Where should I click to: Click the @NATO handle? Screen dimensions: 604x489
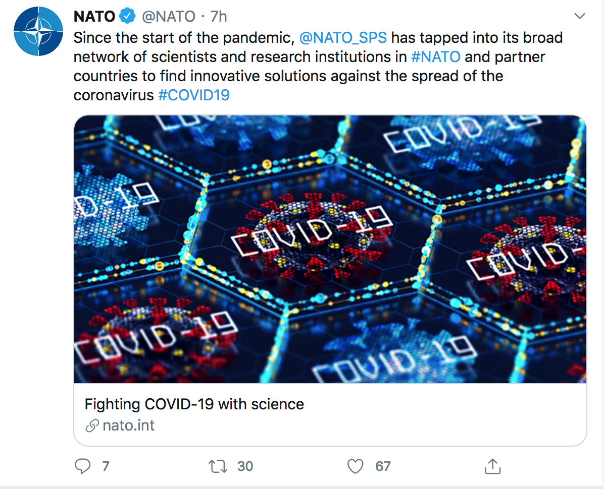pyautogui.click(x=168, y=17)
